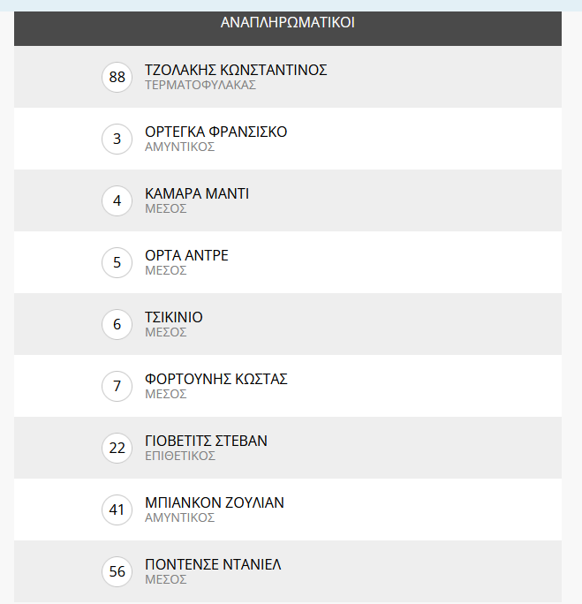Select player ΚΑΜΑΡΑ ΜΑΝΤΙ
The width and height of the screenshot is (582, 604).
point(197,193)
